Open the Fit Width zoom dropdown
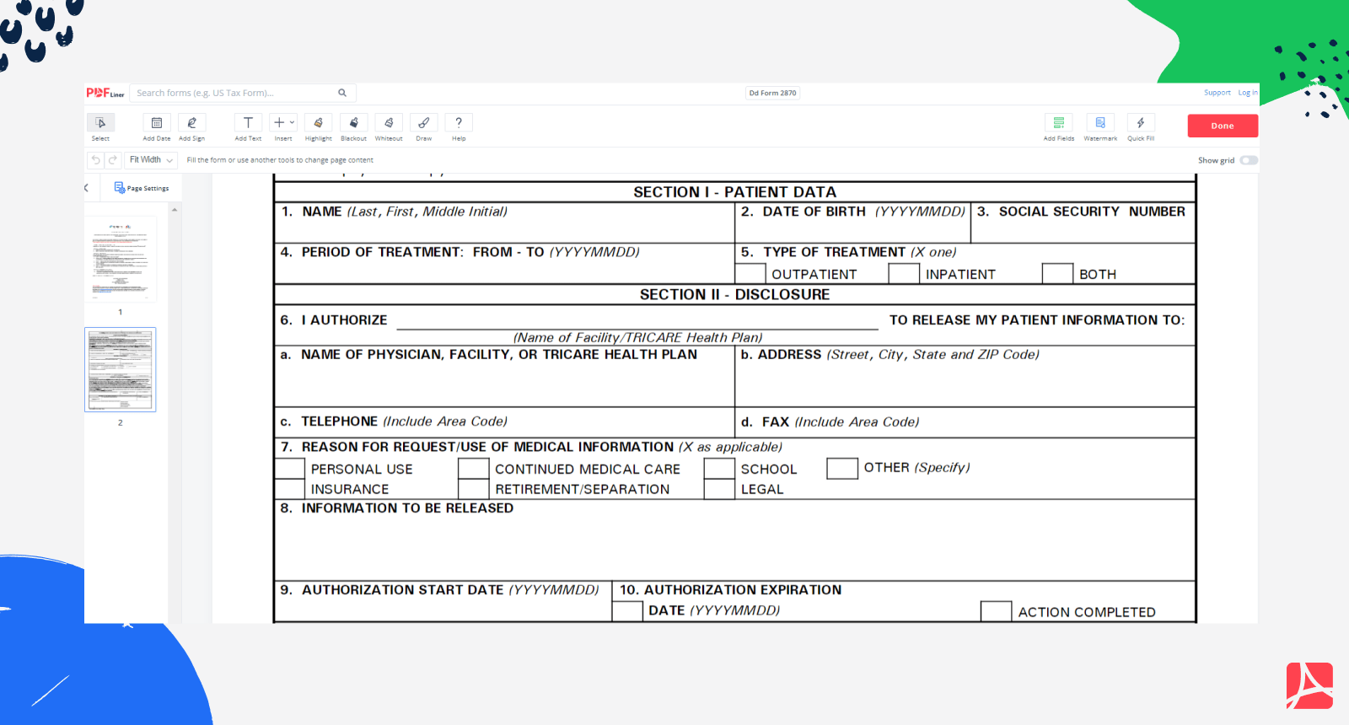This screenshot has width=1349, height=725. 151,160
